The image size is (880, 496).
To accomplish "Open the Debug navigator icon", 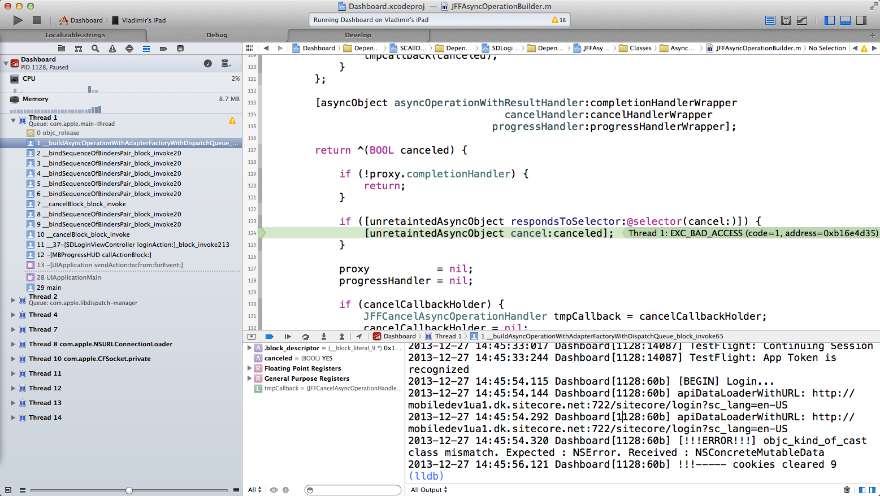I will 146,49.
